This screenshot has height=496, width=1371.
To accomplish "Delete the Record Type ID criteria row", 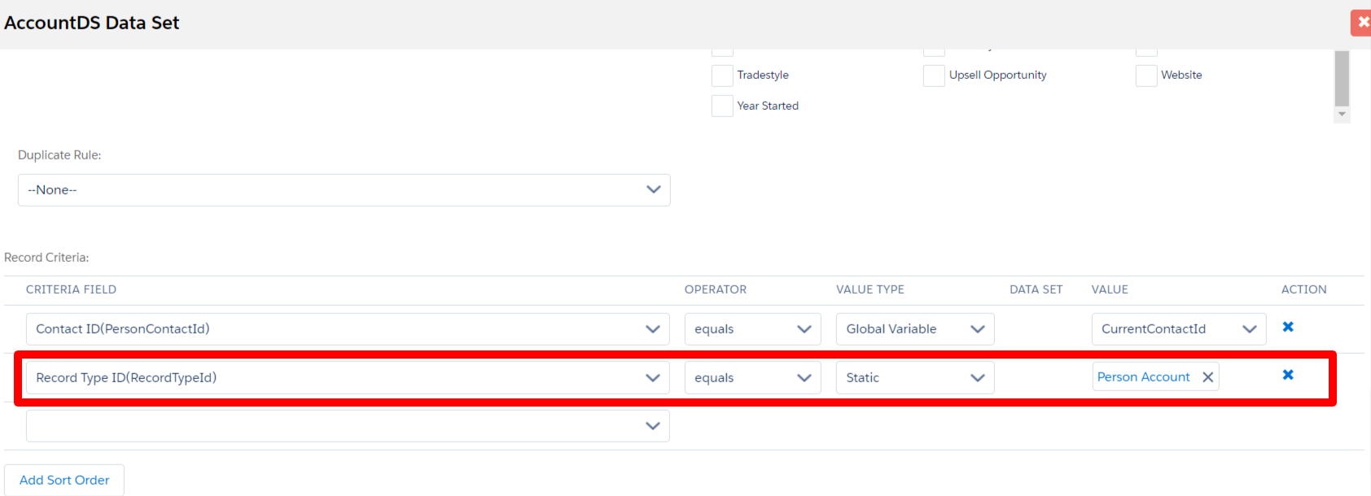I will click(x=1288, y=375).
